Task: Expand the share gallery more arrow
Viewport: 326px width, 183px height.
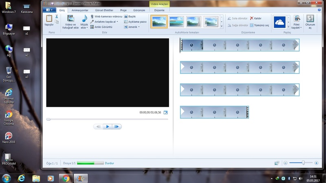Action: click(289, 27)
